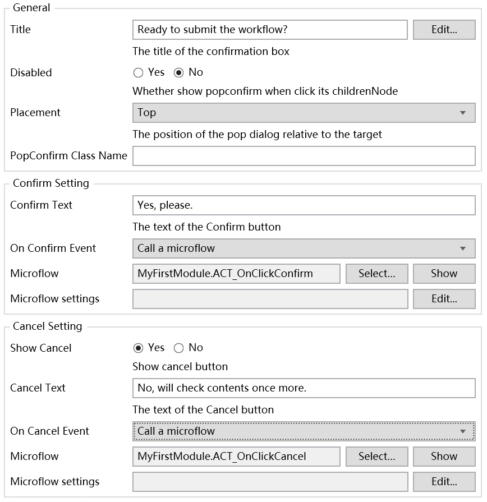Choose No for Show Cancel

point(179,348)
